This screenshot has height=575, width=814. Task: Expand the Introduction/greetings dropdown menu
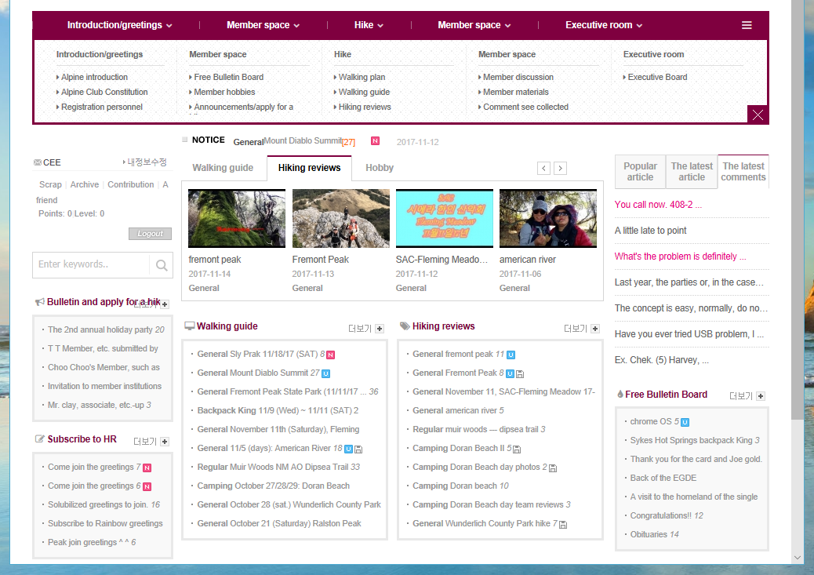point(119,25)
